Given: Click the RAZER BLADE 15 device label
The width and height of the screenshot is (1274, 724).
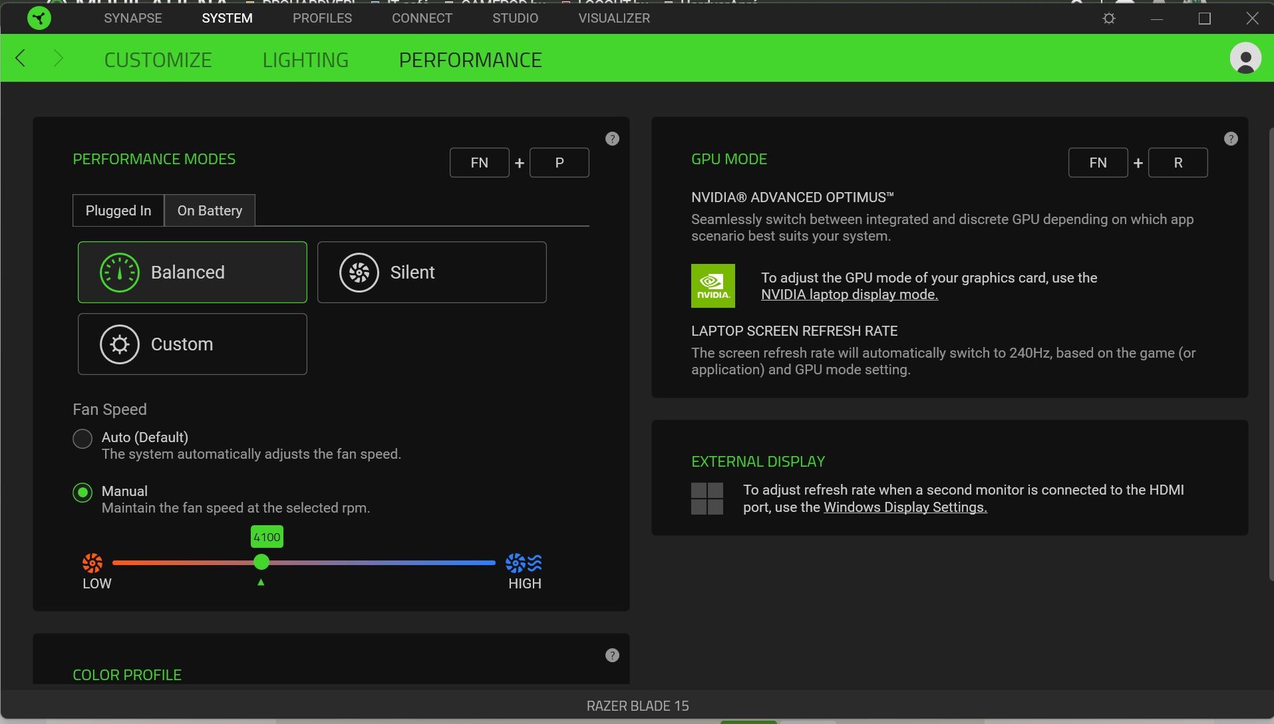Looking at the screenshot, I should pyautogui.click(x=637, y=706).
